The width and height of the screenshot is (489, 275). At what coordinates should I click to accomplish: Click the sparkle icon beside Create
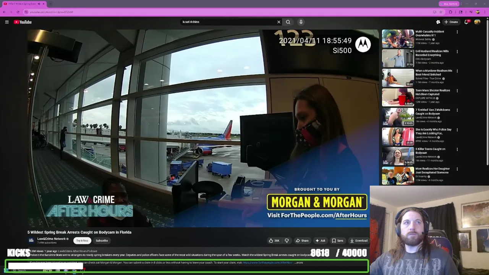click(x=438, y=22)
